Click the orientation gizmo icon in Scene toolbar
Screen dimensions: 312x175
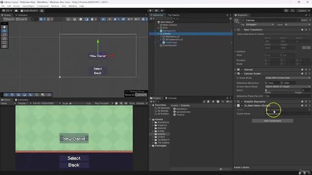point(143,19)
